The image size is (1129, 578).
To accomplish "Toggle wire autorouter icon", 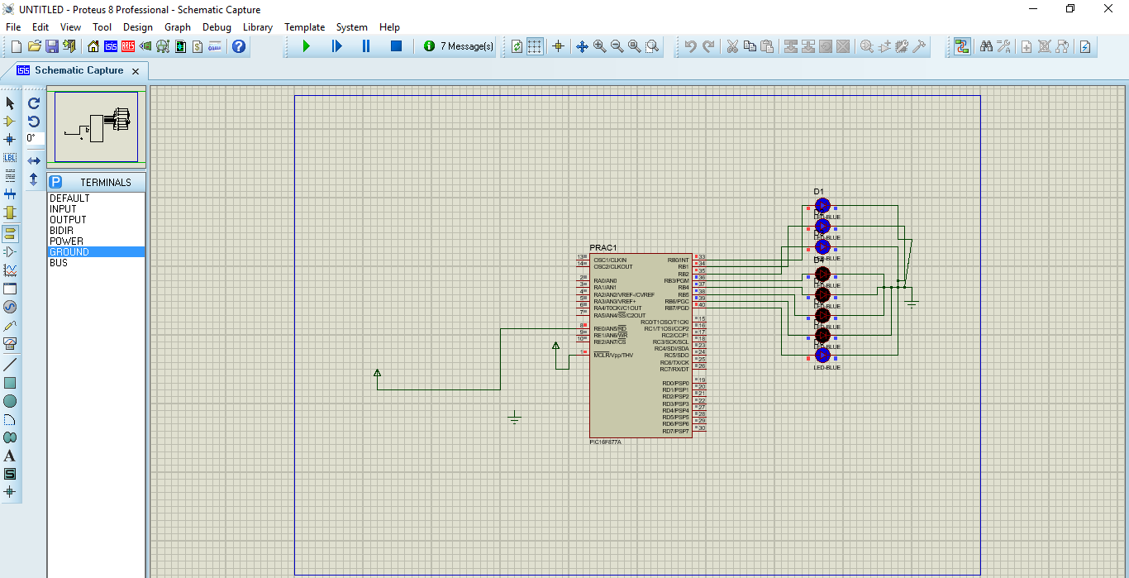I will pyautogui.click(x=962, y=46).
